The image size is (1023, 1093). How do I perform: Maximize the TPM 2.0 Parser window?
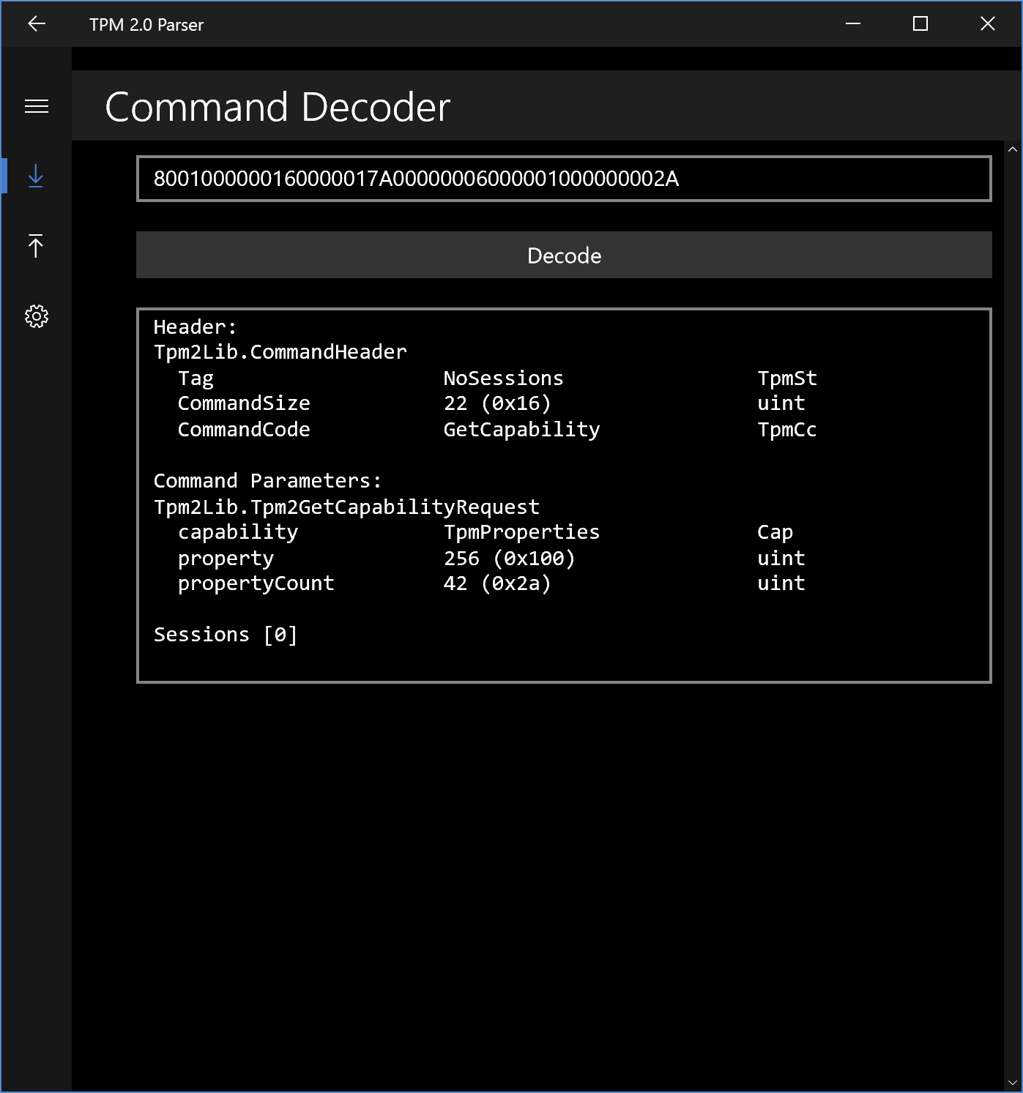[x=920, y=24]
